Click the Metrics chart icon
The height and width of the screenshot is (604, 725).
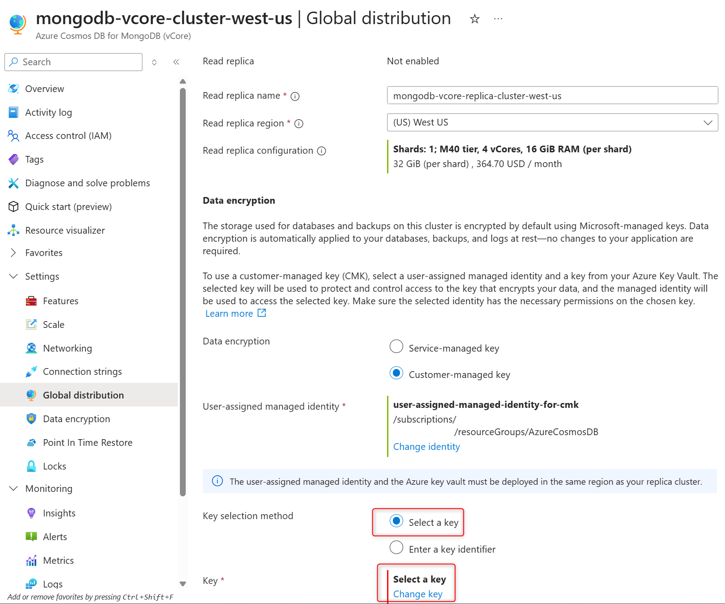click(31, 561)
